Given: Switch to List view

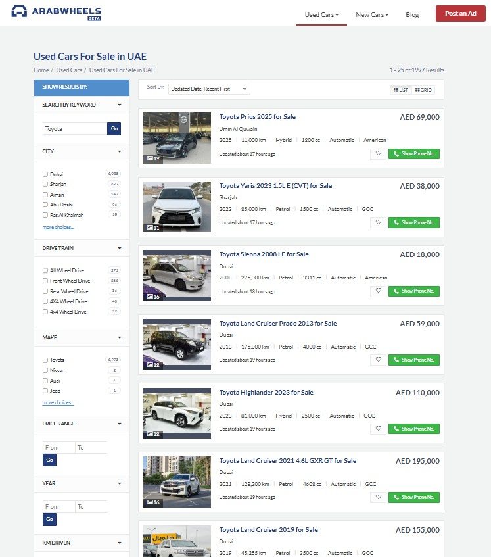Looking at the screenshot, I should (x=400, y=90).
